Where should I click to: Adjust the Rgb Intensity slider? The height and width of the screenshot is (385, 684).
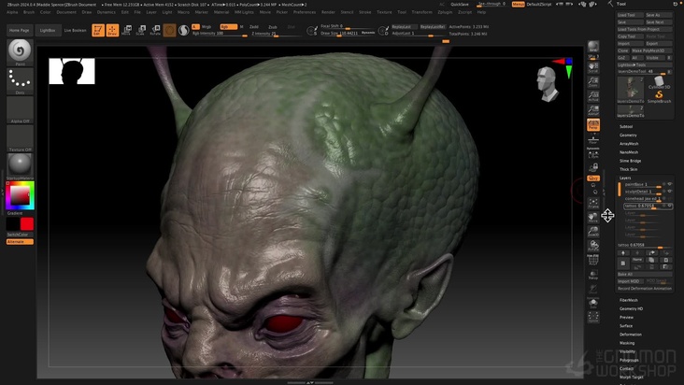pyautogui.click(x=220, y=34)
